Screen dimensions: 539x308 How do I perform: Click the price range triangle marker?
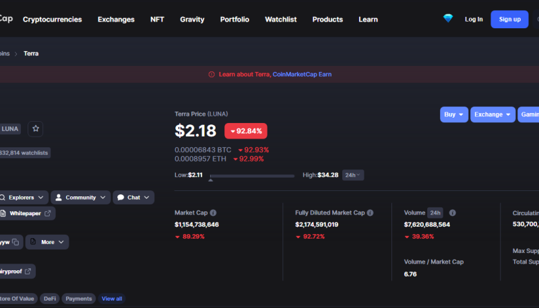pyautogui.click(x=211, y=180)
